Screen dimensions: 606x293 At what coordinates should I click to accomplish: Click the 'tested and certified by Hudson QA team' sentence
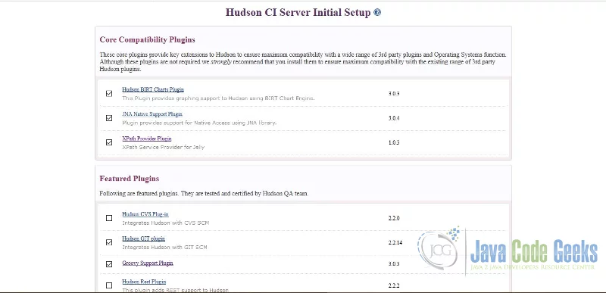pos(244,194)
